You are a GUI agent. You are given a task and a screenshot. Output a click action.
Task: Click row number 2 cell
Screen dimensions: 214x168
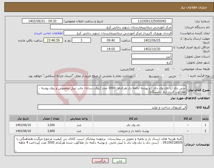[205, 131]
